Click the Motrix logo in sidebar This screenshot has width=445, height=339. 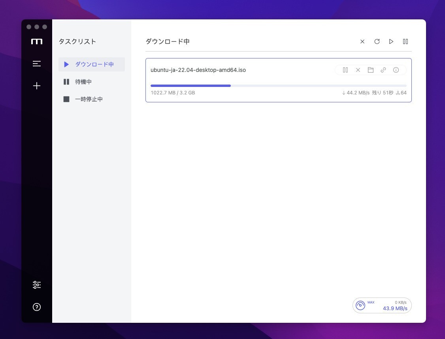[37, 41]
